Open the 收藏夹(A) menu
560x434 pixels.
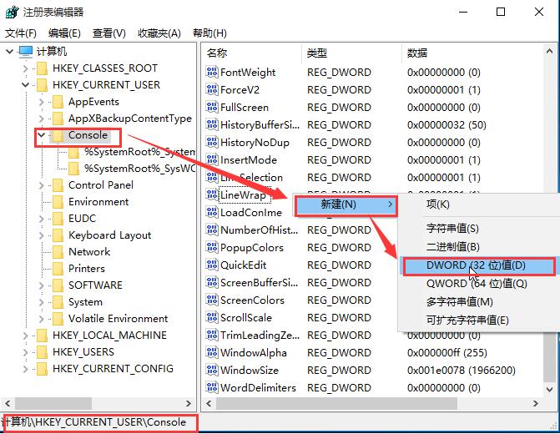coord(159,33)
